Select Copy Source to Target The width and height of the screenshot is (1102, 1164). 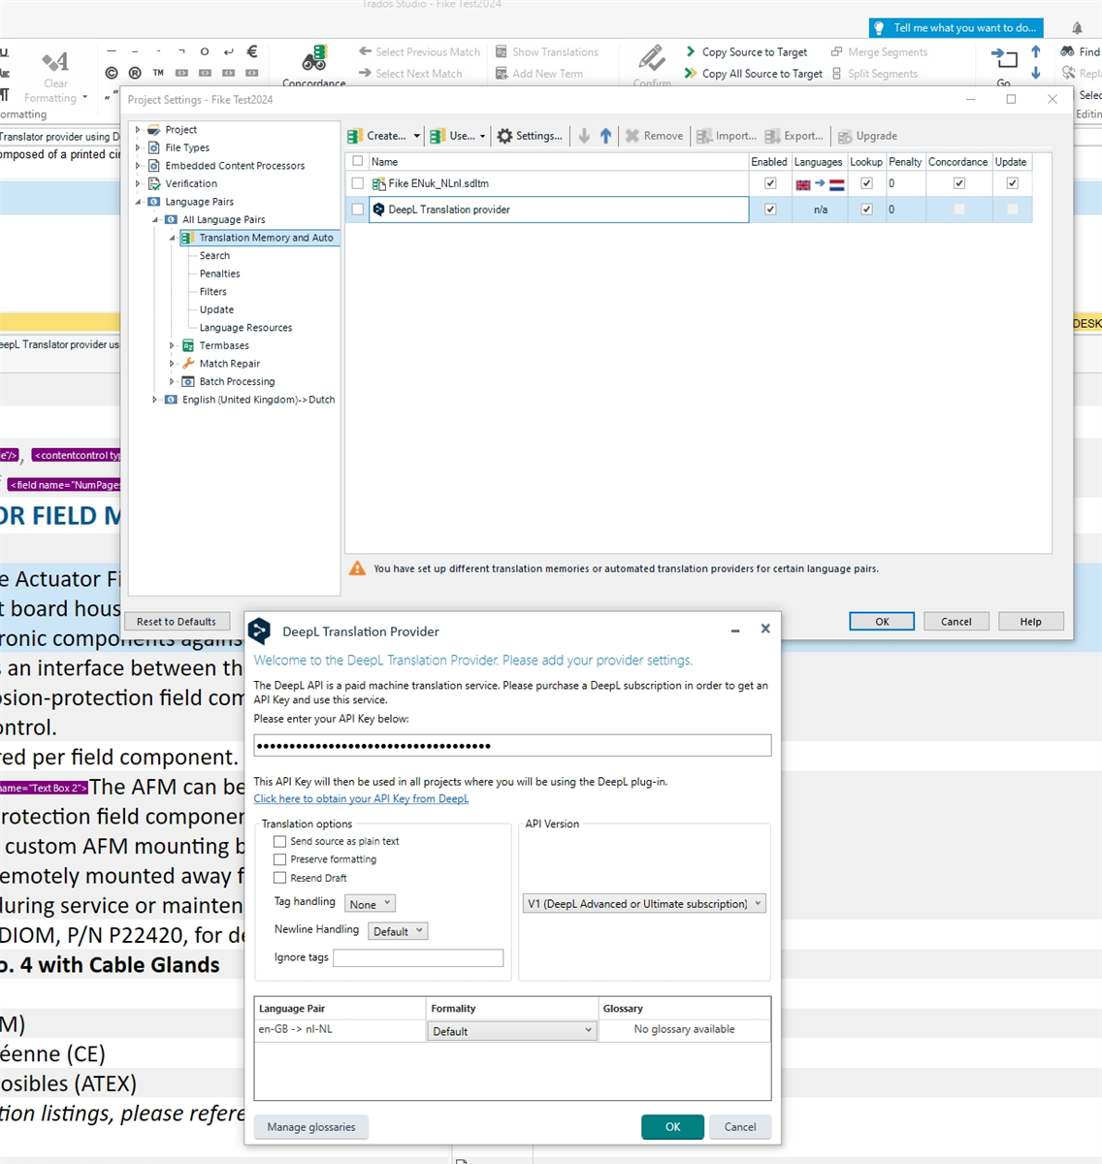click(753, 51)
